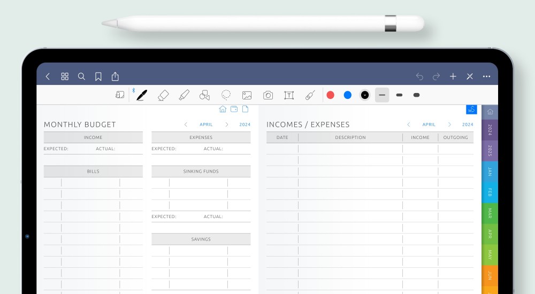
Task: Tap the INCOMES / EXPENSES page title
Action: tap(308, 125)
